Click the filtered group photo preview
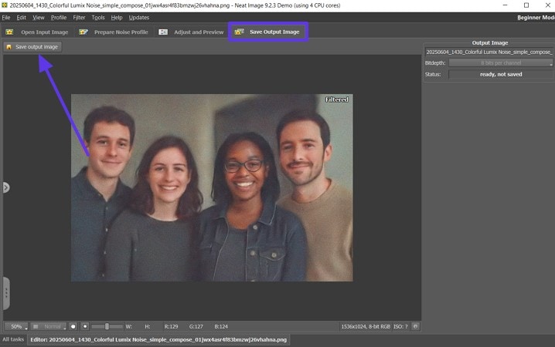555x347 pixels. (x=212, y=187)
